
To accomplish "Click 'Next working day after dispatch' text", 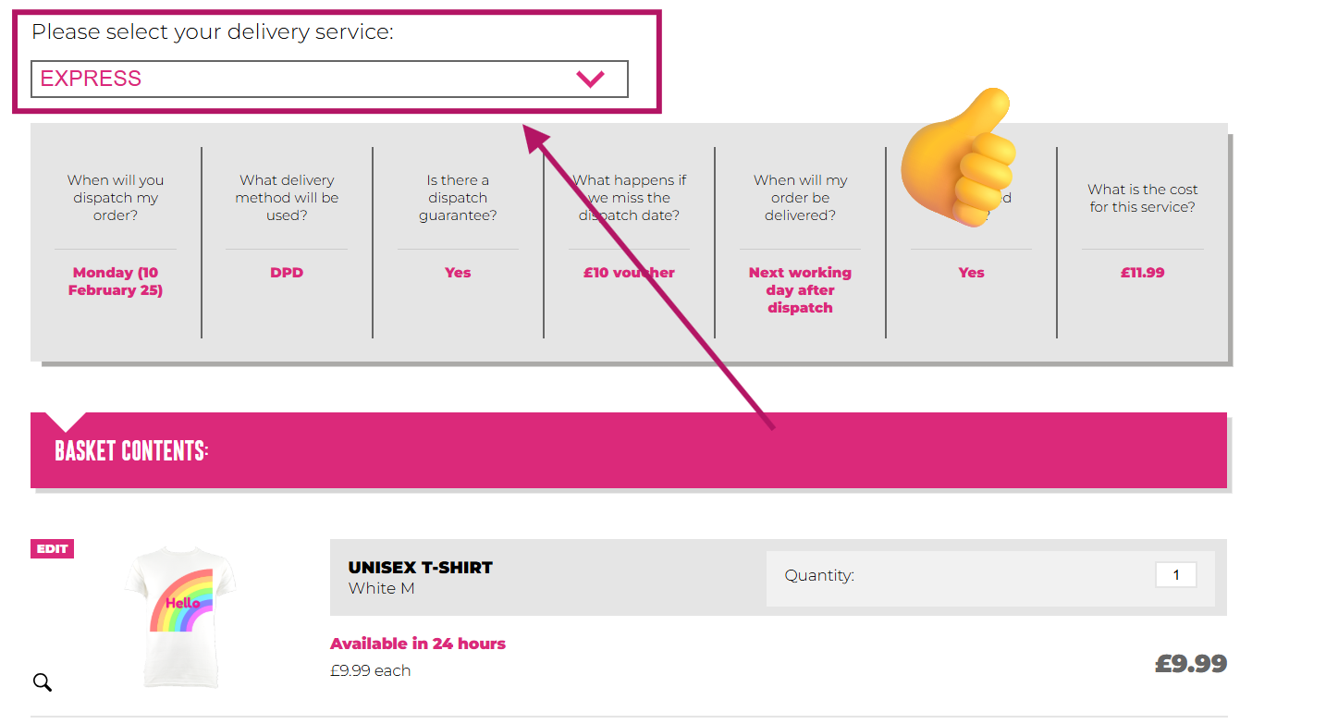I will [x=800, y=289].
